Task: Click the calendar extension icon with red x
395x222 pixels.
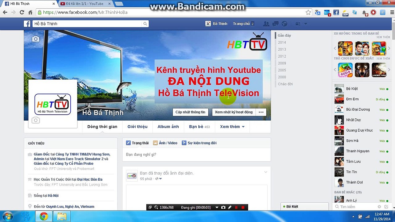Action: click(327, 13)
